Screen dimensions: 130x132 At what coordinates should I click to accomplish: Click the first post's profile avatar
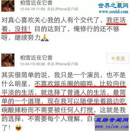(x=8, y=6)
